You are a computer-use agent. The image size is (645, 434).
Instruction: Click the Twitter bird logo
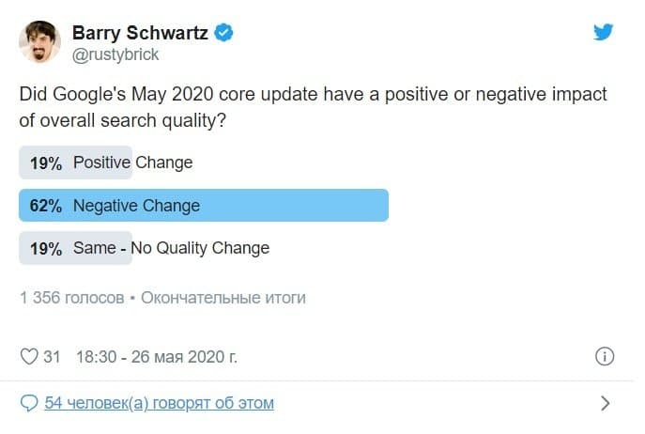click(x=603, y=32)
